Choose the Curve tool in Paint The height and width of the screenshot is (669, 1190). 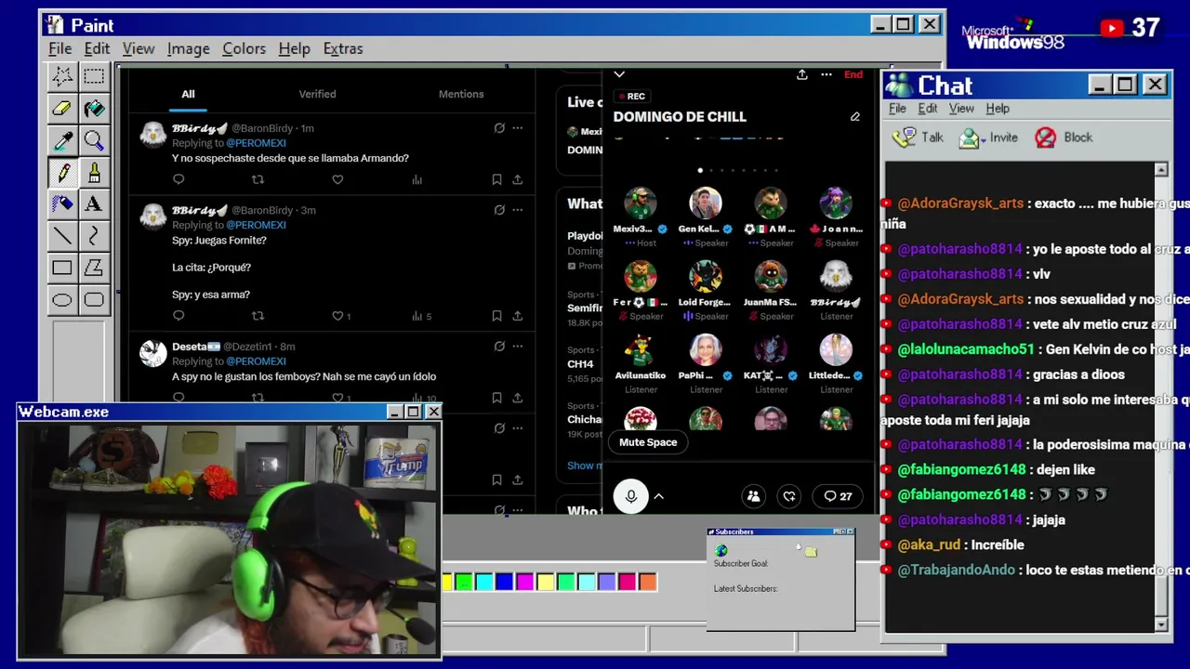(x=94, y=236)
